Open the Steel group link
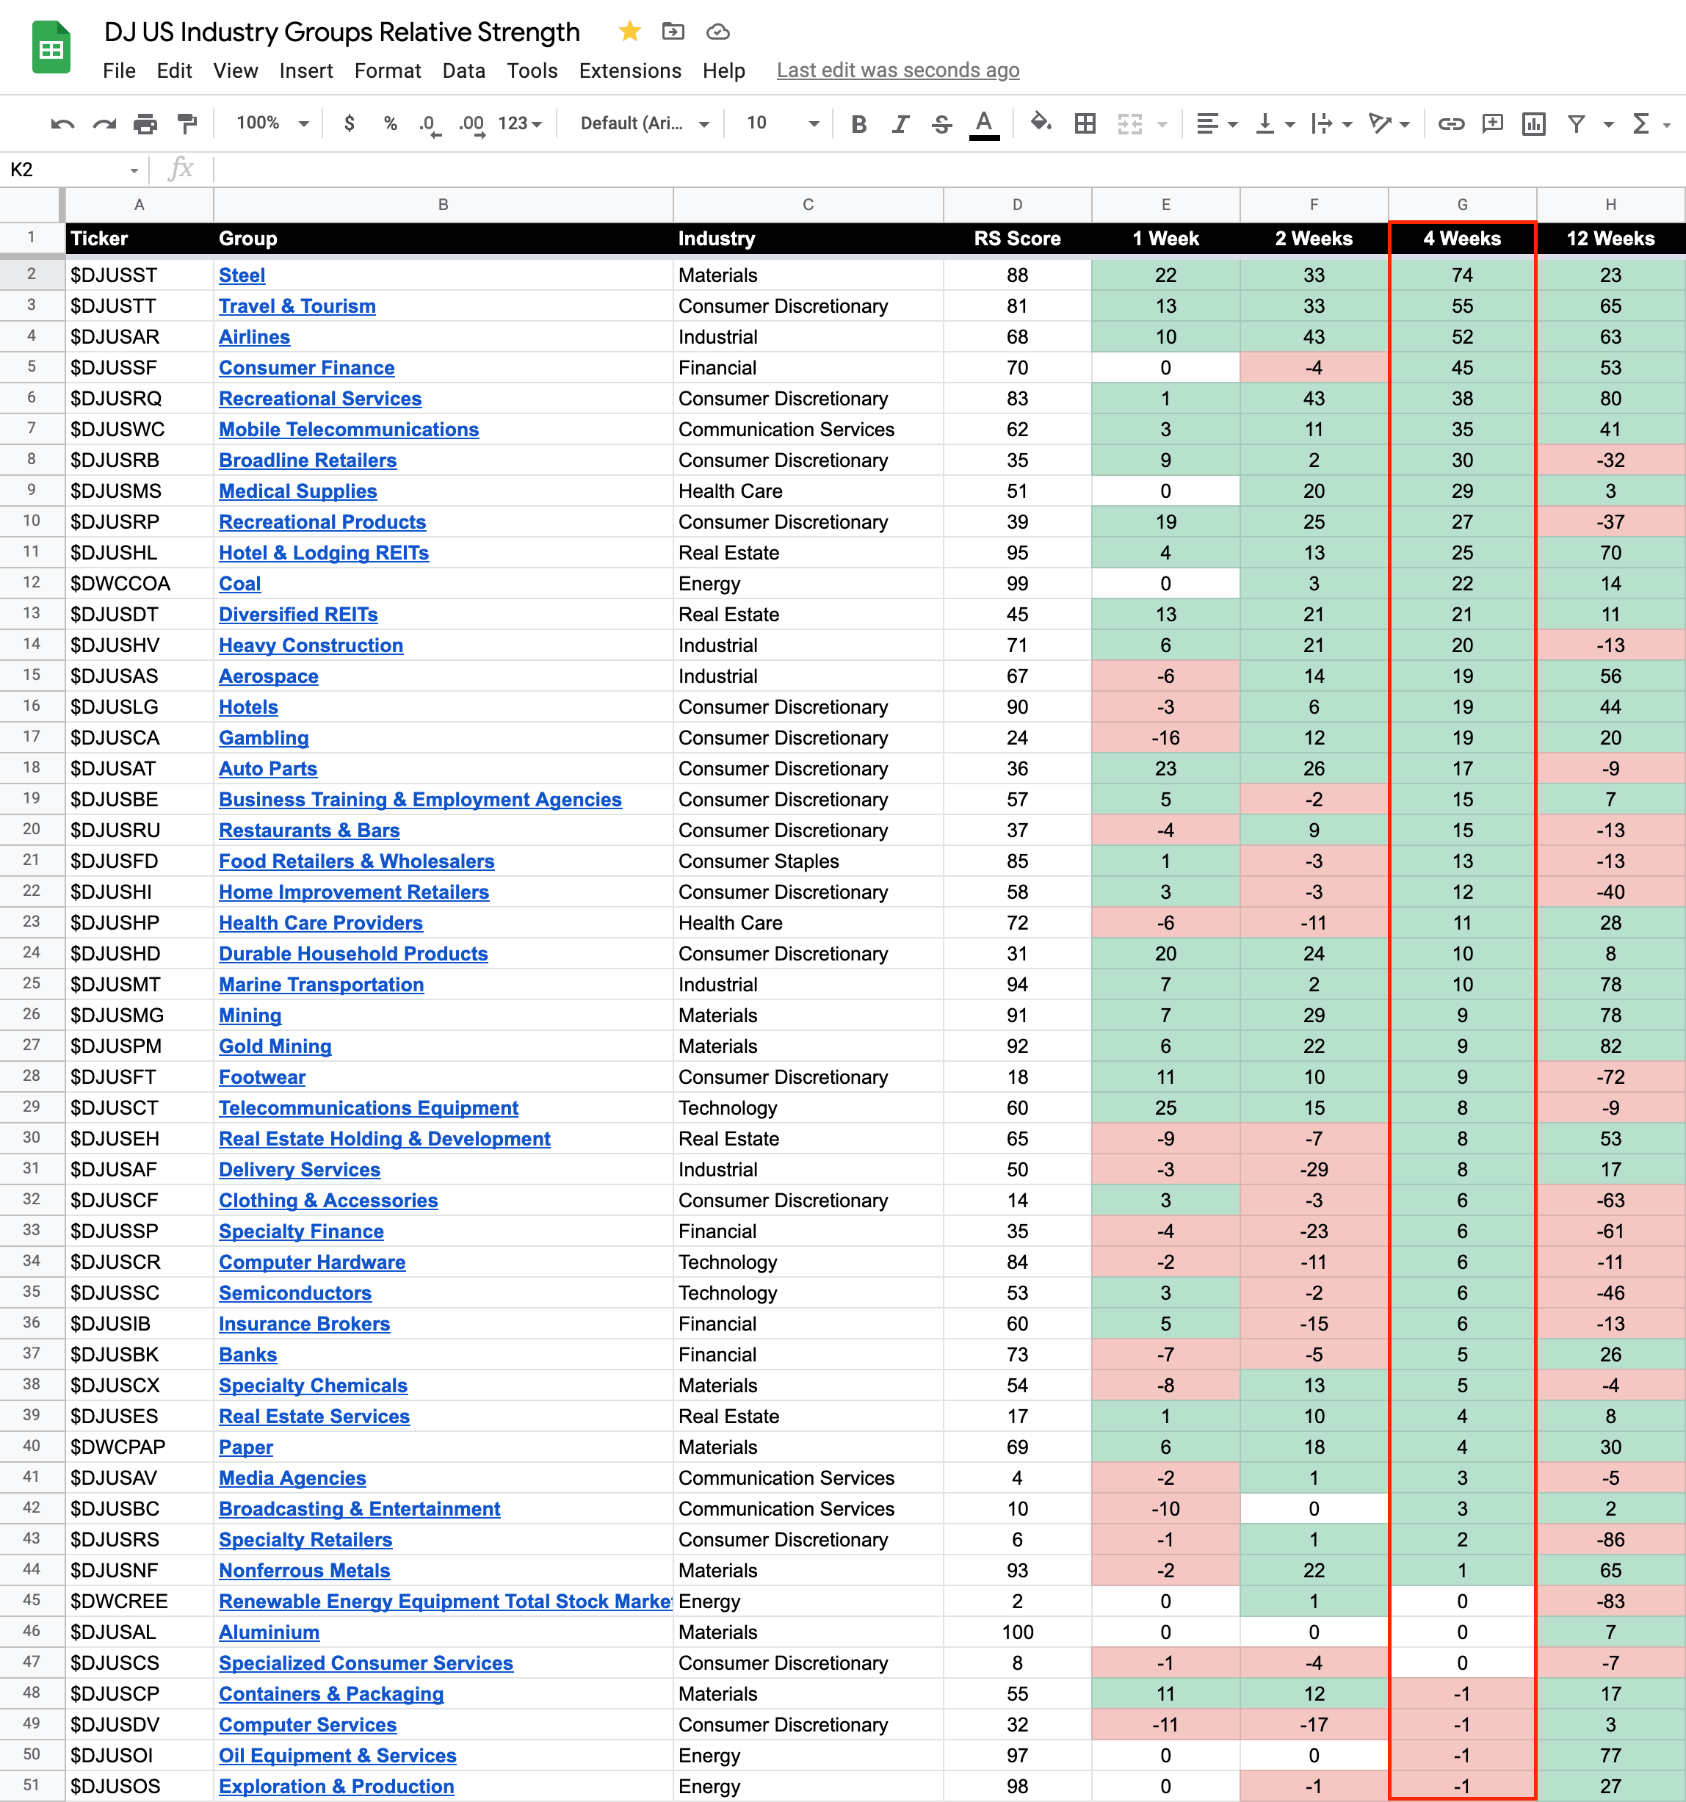 click(x=241, y=275)
